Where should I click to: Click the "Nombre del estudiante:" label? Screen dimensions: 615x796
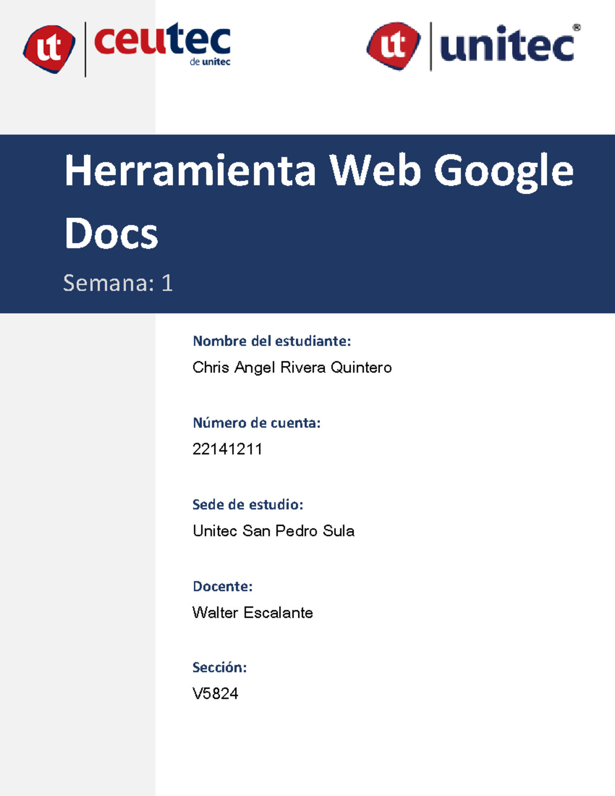point(271,340)
